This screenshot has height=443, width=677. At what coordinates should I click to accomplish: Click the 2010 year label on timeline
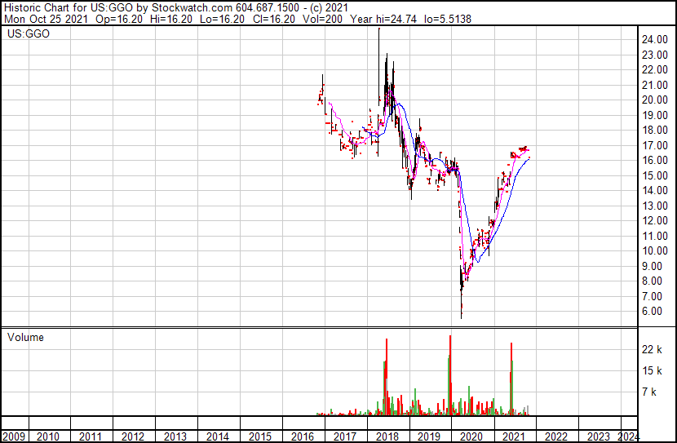(48, 436)
